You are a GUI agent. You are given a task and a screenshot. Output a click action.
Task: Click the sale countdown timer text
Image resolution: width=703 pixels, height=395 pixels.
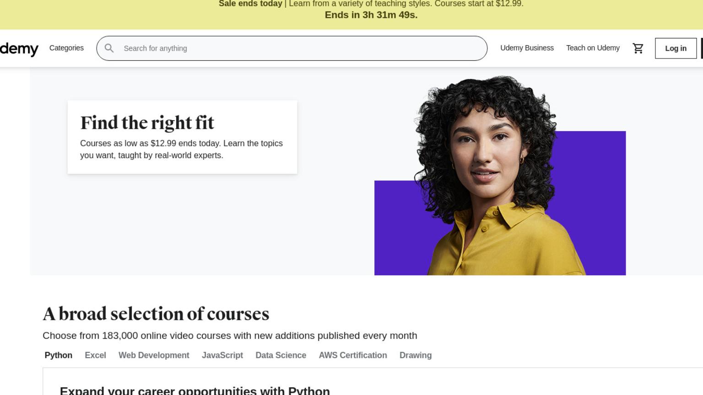[371, 15]
